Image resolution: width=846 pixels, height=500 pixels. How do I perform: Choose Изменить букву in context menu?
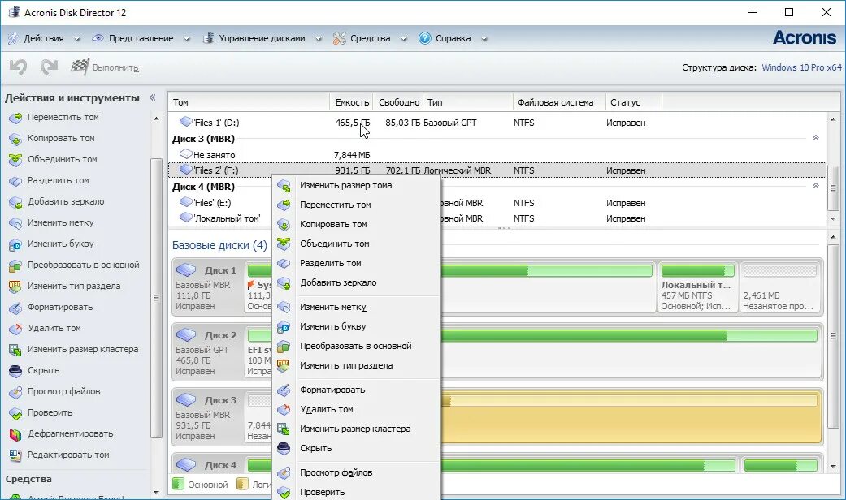coord(333,326)
